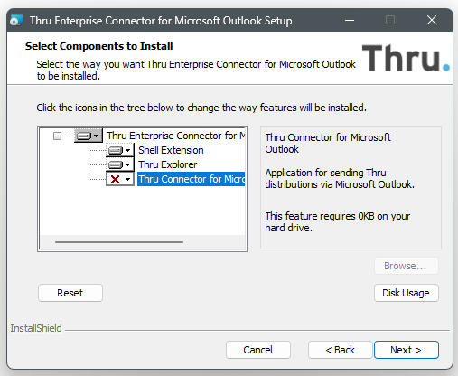Collapse the Thru Enterprise Connector tree node

pyautogui.click(x=57, y=136)
